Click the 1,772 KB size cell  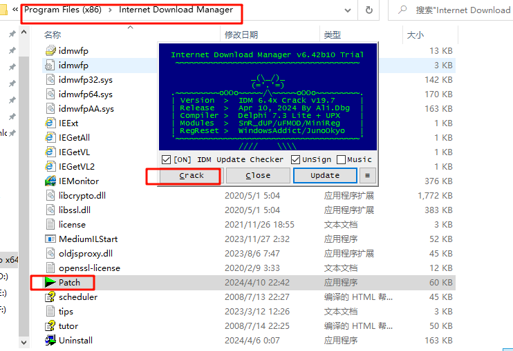(435, 195)
